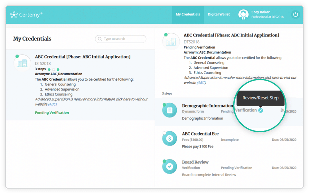Follow the ABC link in the left card
The image size is (309, 194).
click(52, 104)
